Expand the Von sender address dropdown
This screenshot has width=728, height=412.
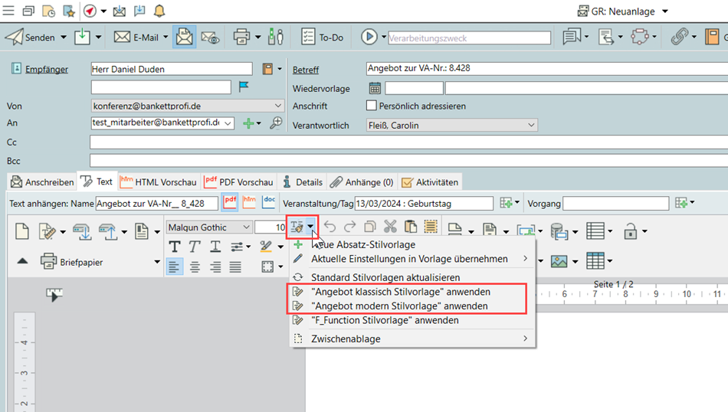click(x=277, y=106)
